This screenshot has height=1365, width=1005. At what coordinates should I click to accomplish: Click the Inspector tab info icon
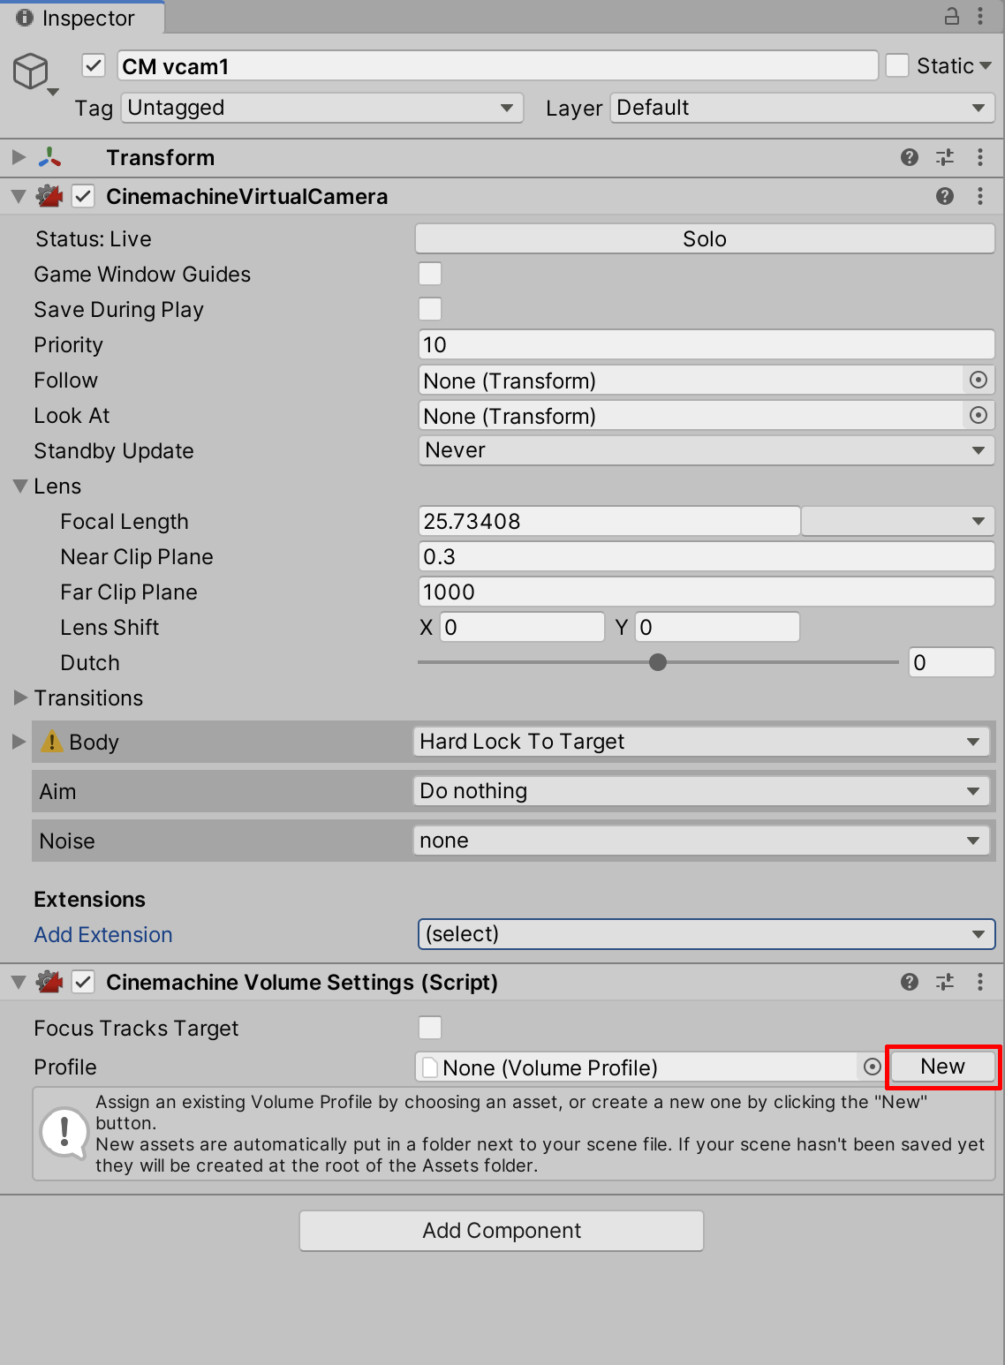click(x=25, y=18)
